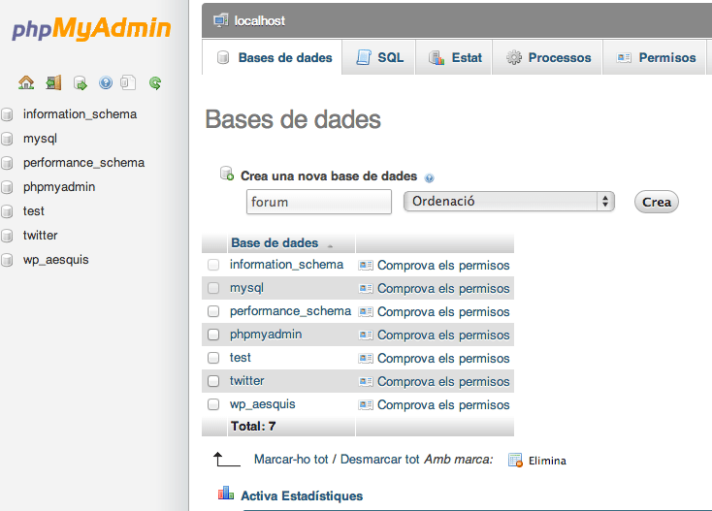The height and width of the screenshot is (511, 712).
Task: Check the twitter row checkbox
Action: [213, 381]
